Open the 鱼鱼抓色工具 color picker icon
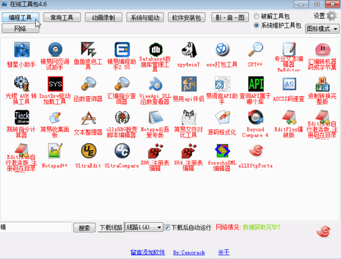The width and height of the screenshot is (341, 259). pos(88,49)
